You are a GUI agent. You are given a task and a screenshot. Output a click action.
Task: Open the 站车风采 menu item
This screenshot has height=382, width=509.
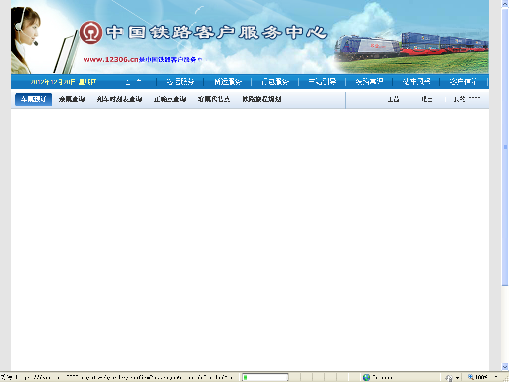click(x=417, y=82)
